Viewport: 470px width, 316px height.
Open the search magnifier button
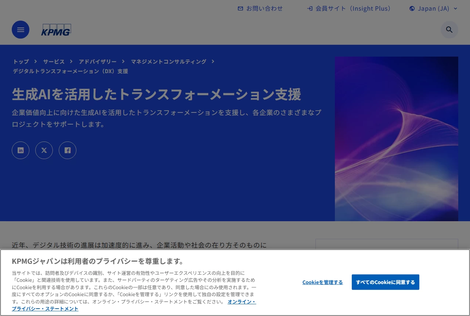point(449,30)
